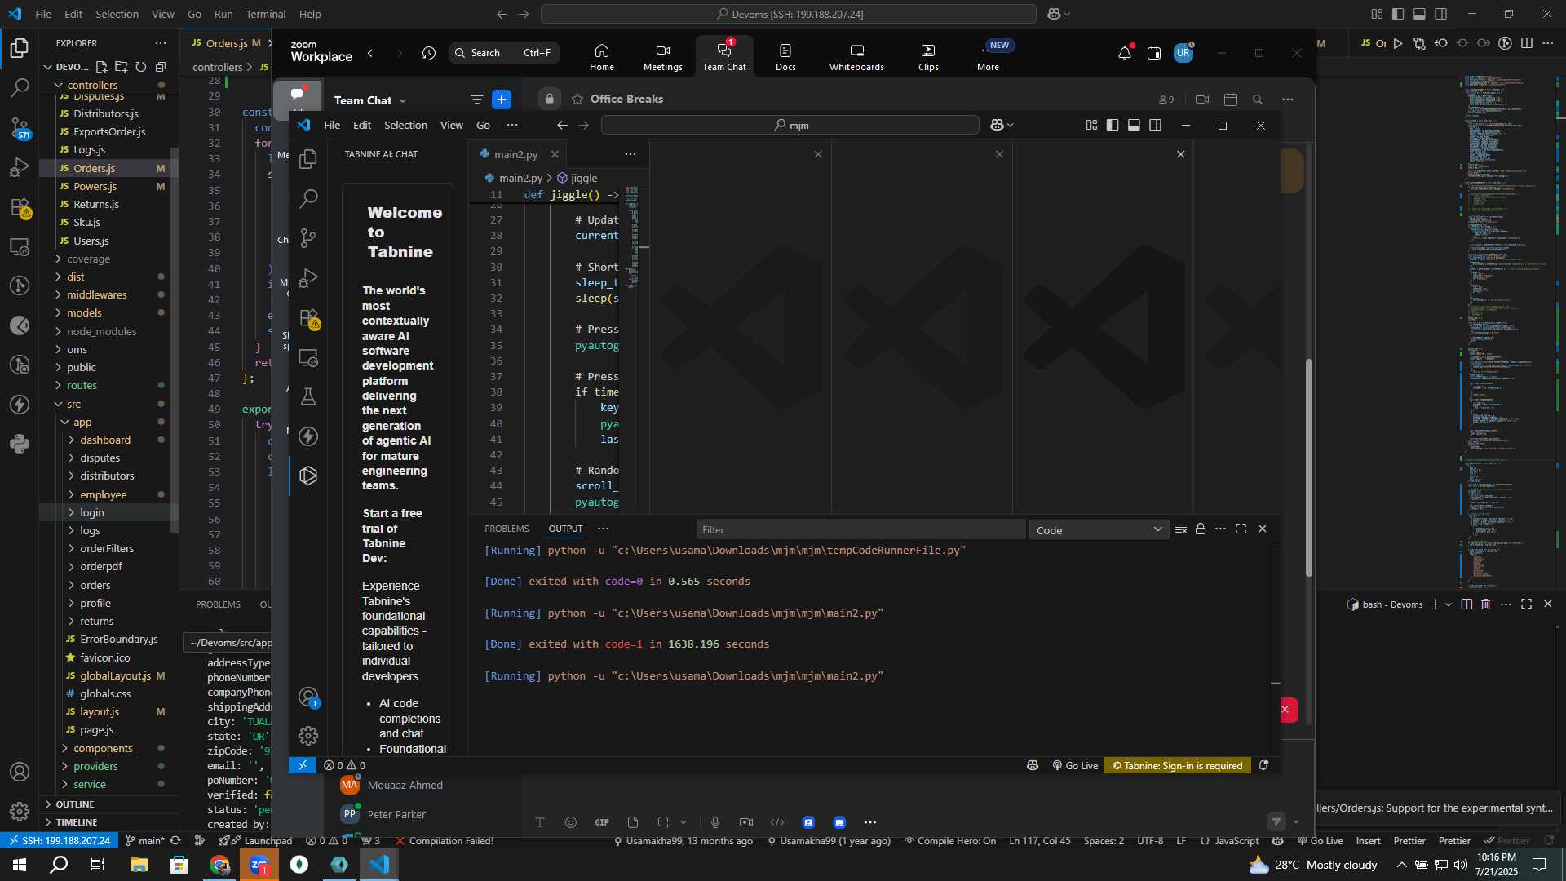Open Python icon in outer activity bar

(x=20, y=445)
